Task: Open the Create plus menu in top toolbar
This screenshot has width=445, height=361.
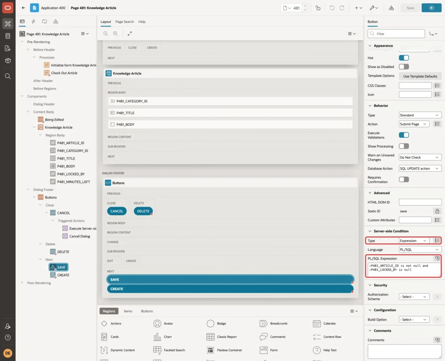Action: pyautogui.click(x=359, y=8)
